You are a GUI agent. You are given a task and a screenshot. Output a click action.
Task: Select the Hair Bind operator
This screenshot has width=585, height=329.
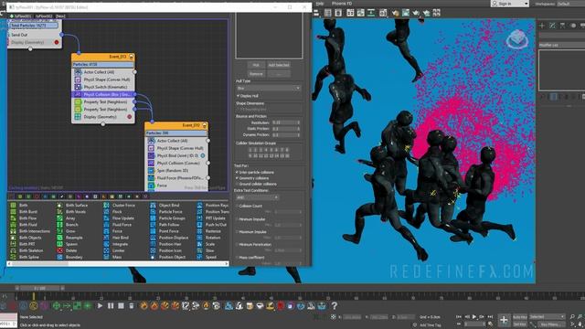[120, 238]
